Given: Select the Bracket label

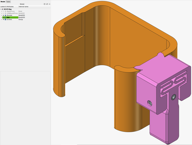Looking at the screenshot, I should (9, 15).
